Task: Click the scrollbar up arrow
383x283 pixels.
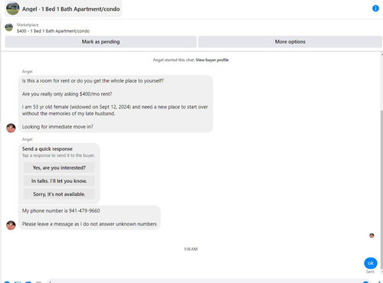Action: pos(382,54)
